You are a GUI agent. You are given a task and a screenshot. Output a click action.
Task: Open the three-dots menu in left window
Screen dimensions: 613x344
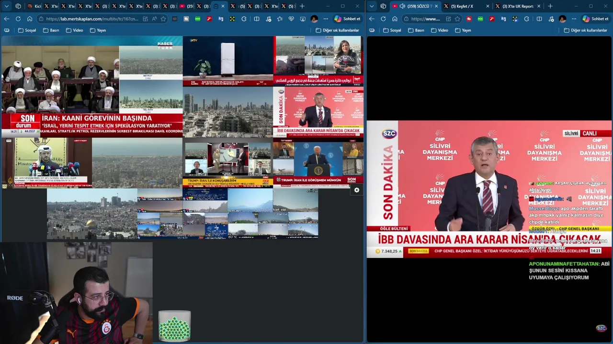coord(326,19)
